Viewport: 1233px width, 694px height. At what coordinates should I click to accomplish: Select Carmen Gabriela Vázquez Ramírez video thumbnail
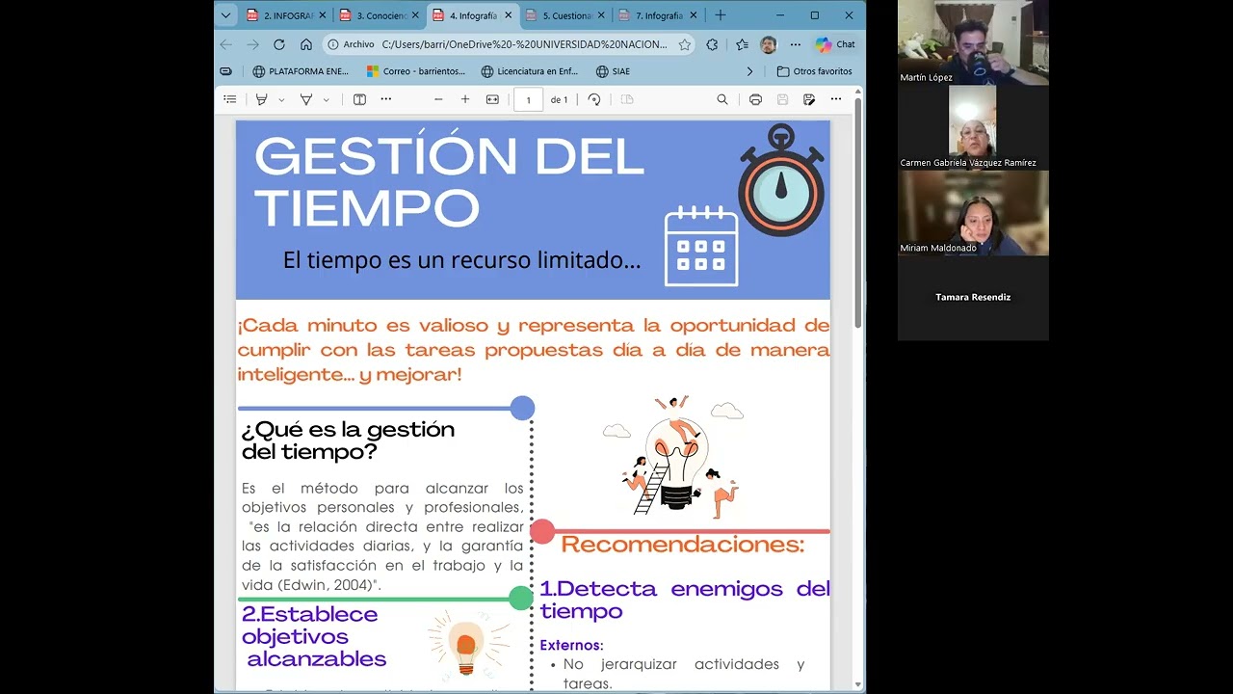tap(973, 127)
